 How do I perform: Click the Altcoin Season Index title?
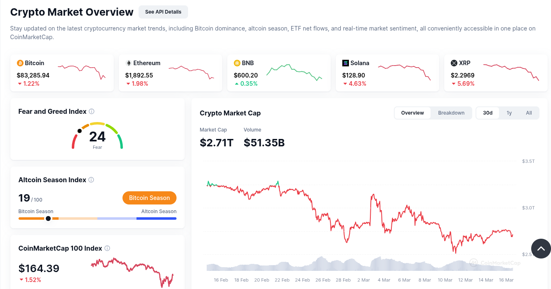(x=52, y=180)
